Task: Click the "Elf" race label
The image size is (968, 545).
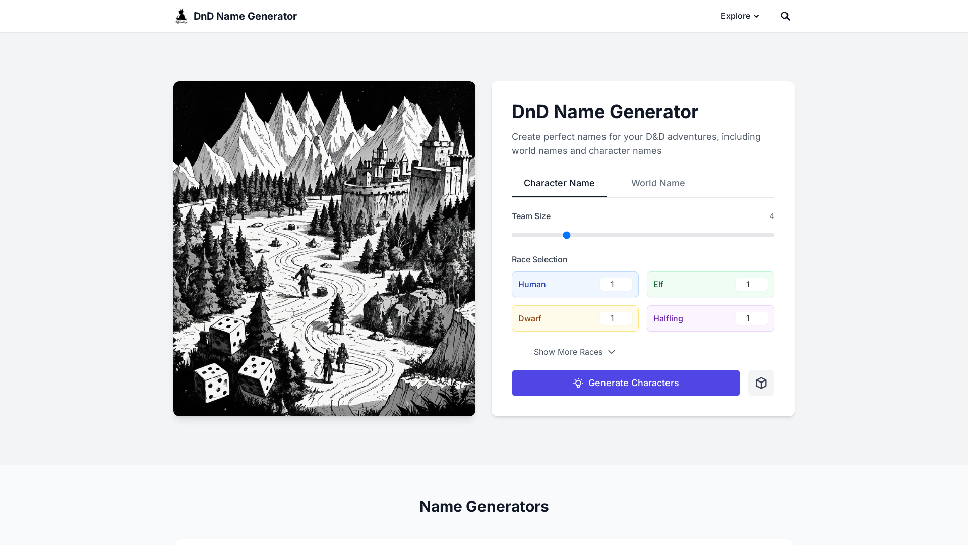Action: click(x=658, y=285)
